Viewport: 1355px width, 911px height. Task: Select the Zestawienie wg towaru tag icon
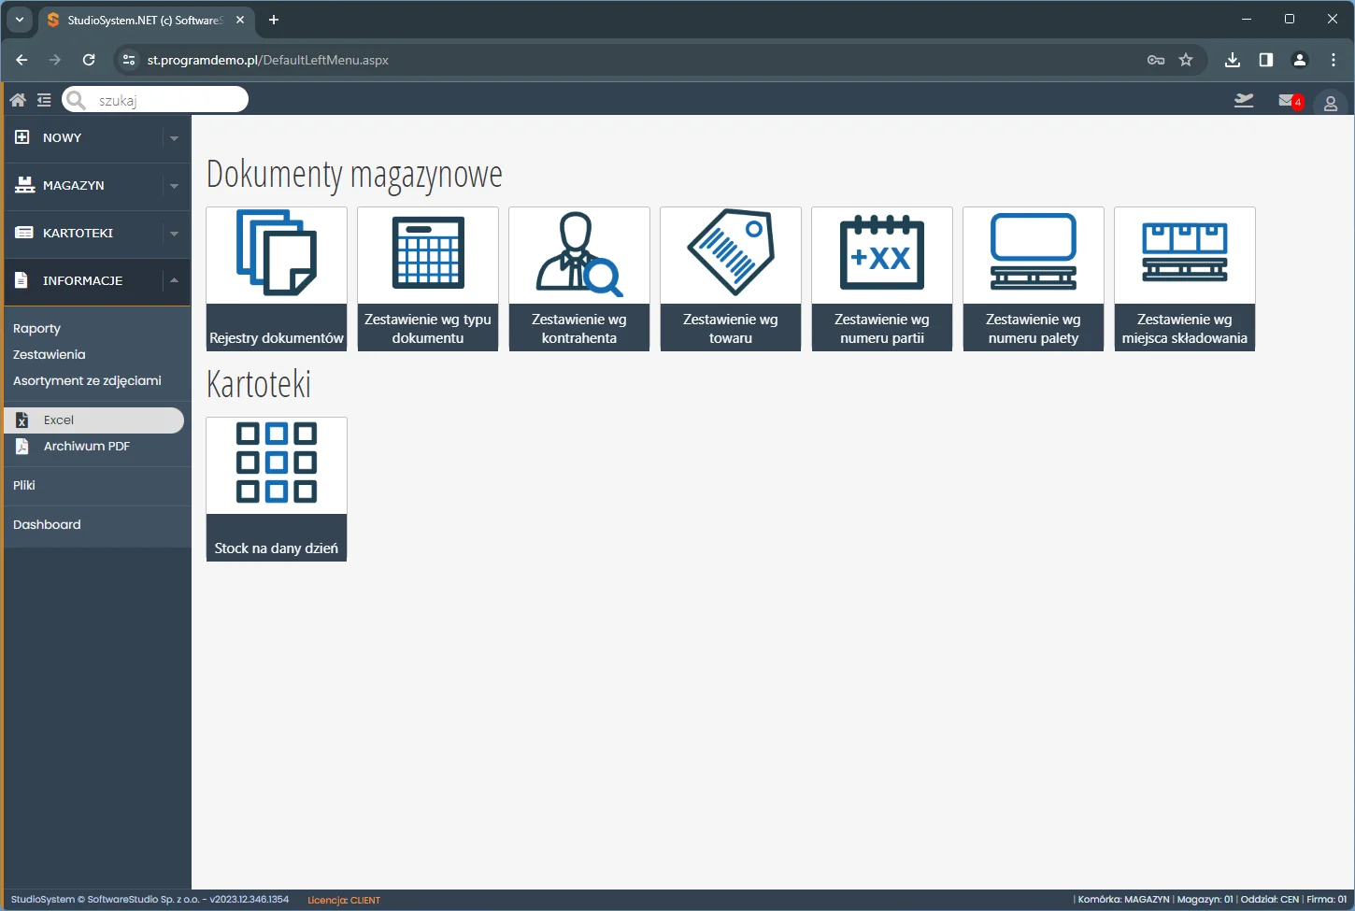(x=731, y=253)
